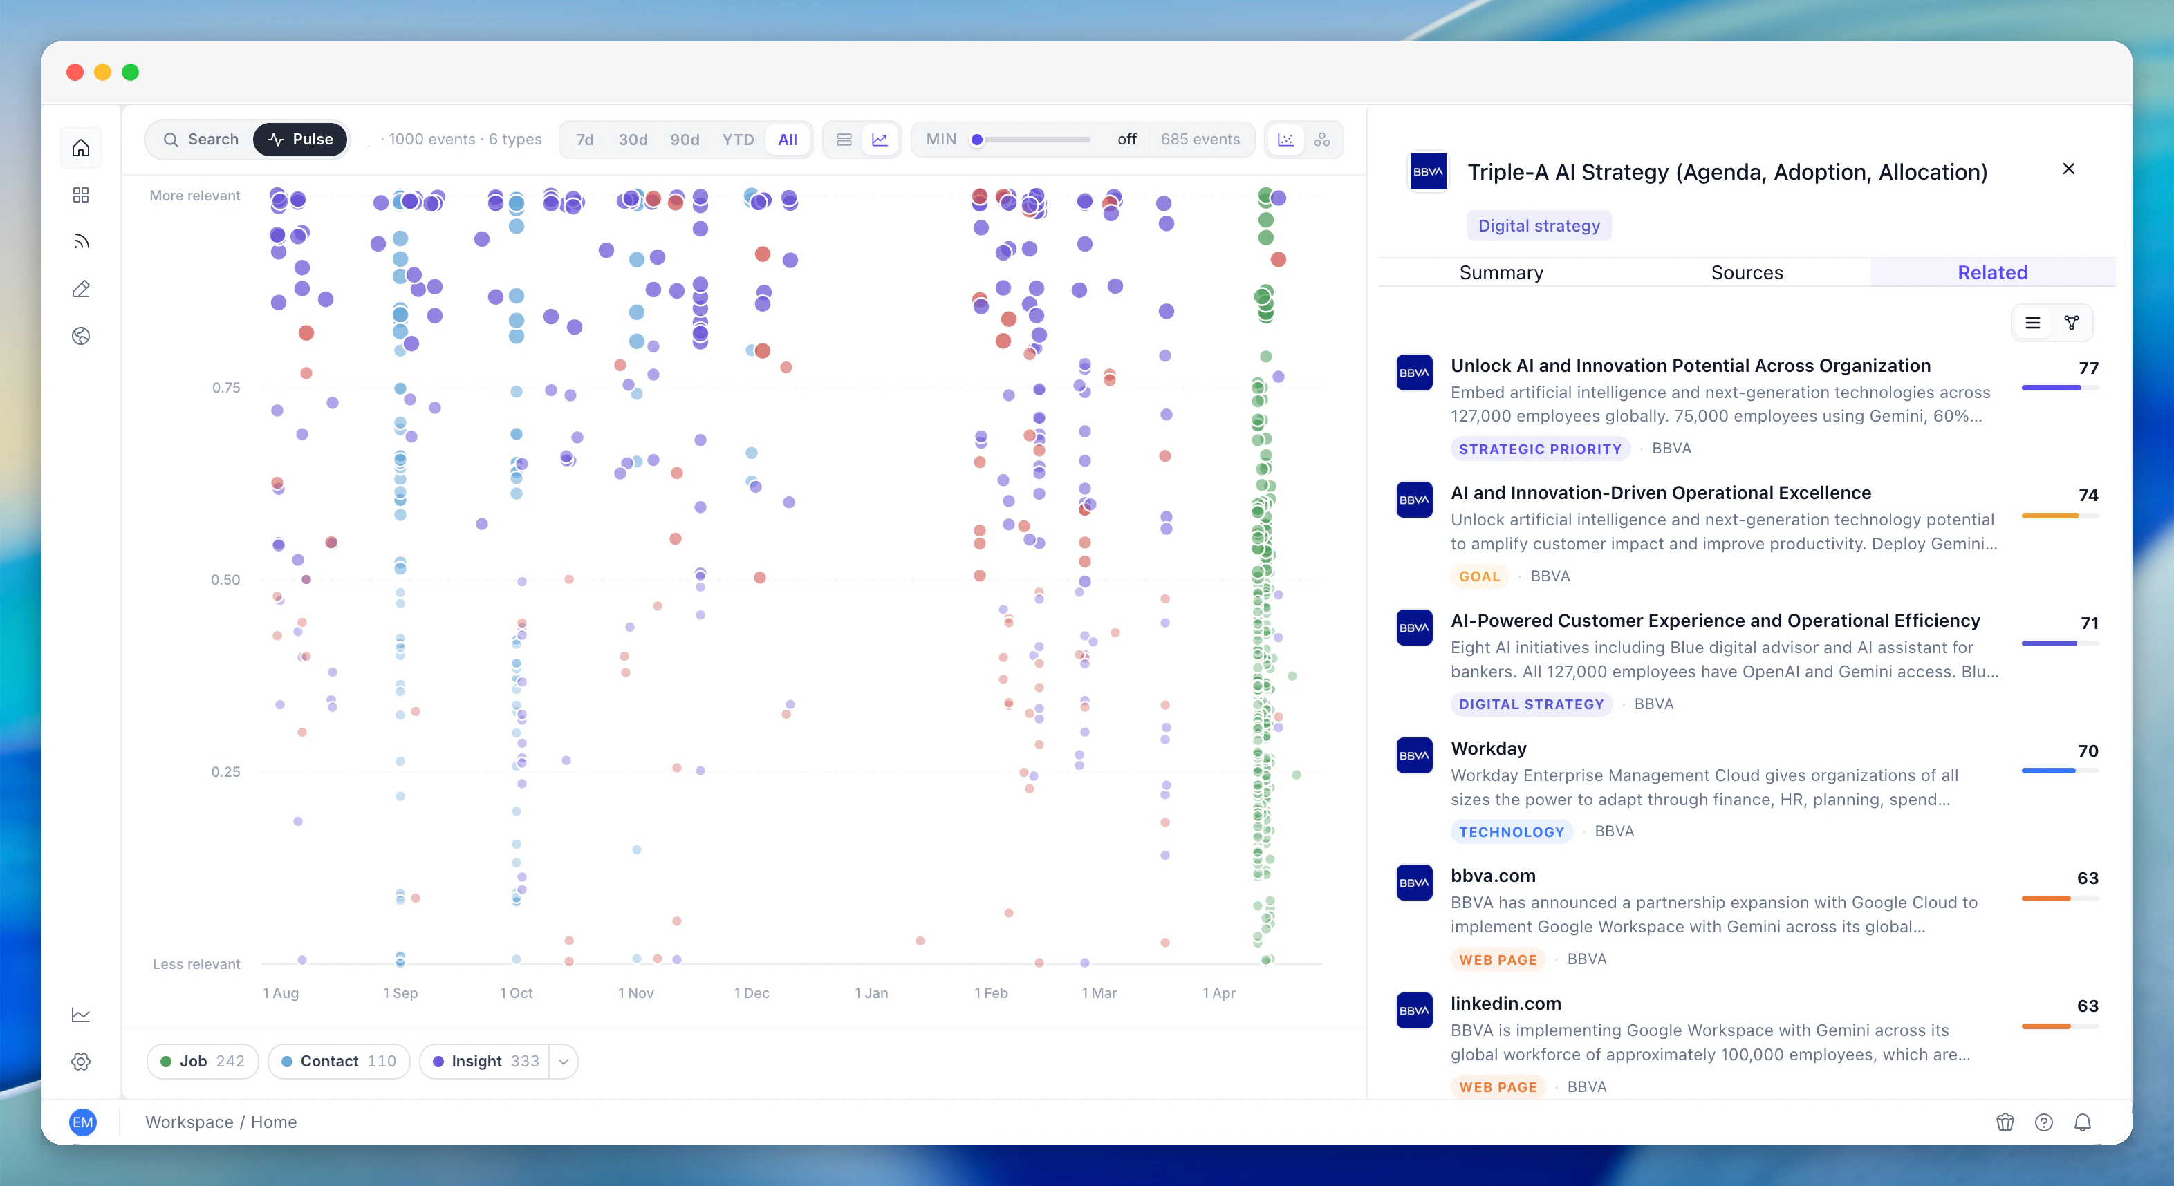Screen dimensions: 2174x1186
Task: Click BBVA logo beside linkedin.com item
Action: point(1415,1010)
